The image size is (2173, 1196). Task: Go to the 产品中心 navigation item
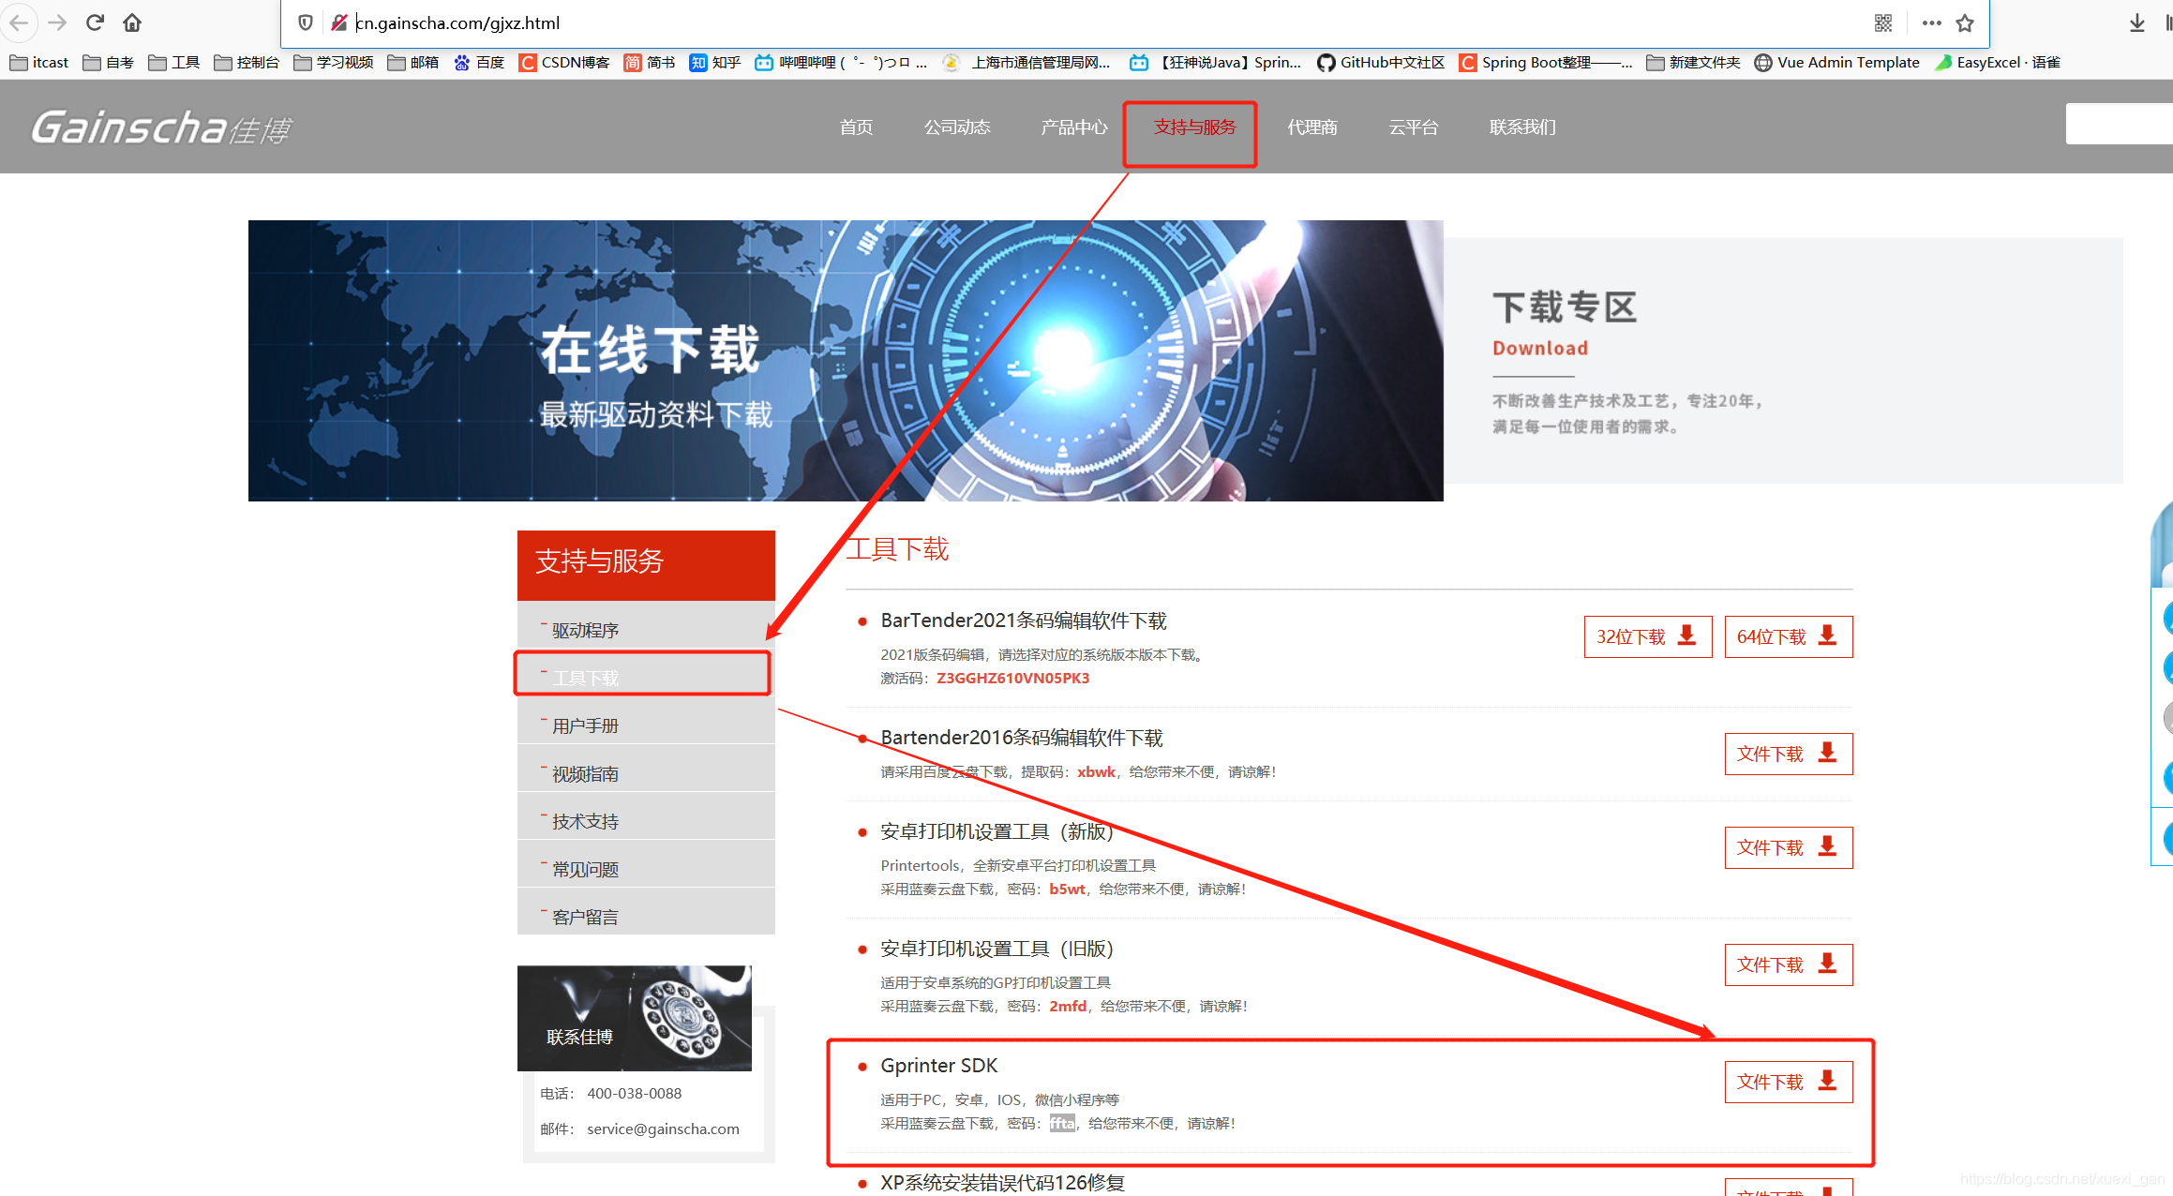pyautogui.click(x=1073, y=127)
